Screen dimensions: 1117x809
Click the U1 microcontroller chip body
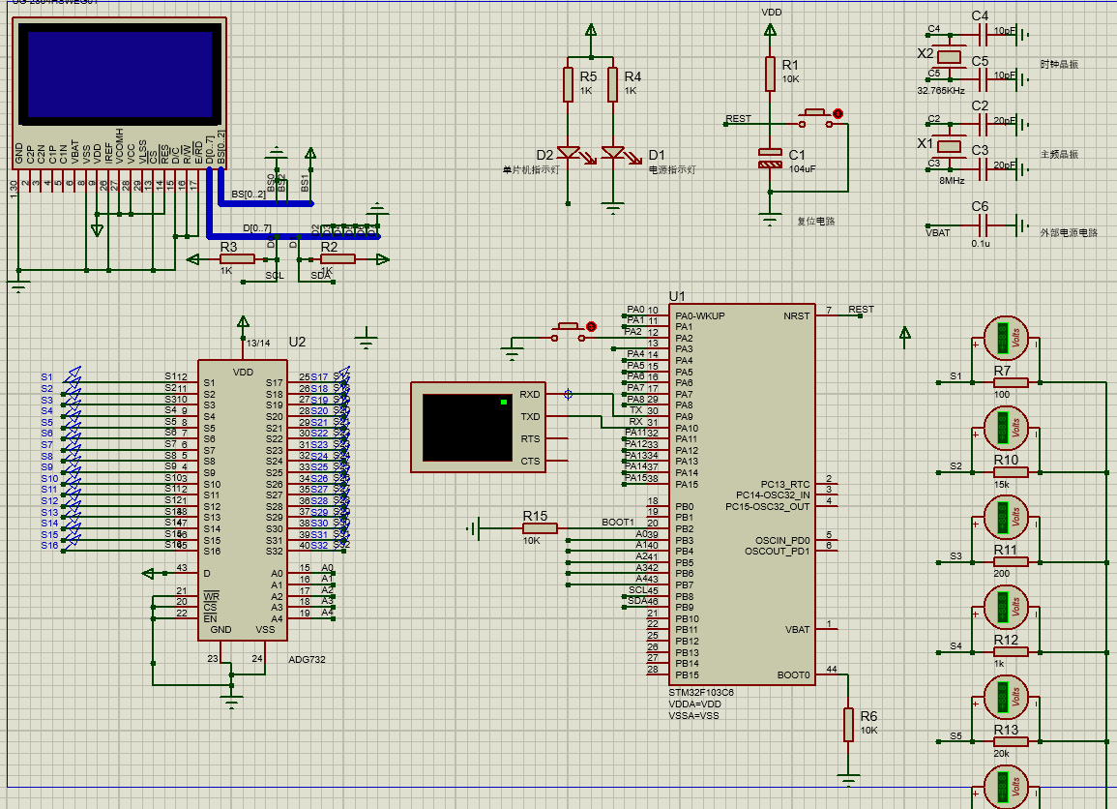point(742,495)
